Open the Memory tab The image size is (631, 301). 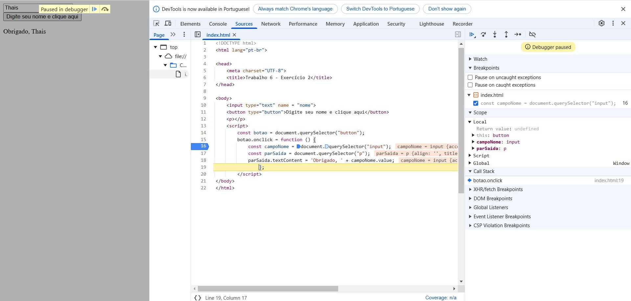pyautogui.click(x=335, y=24)
